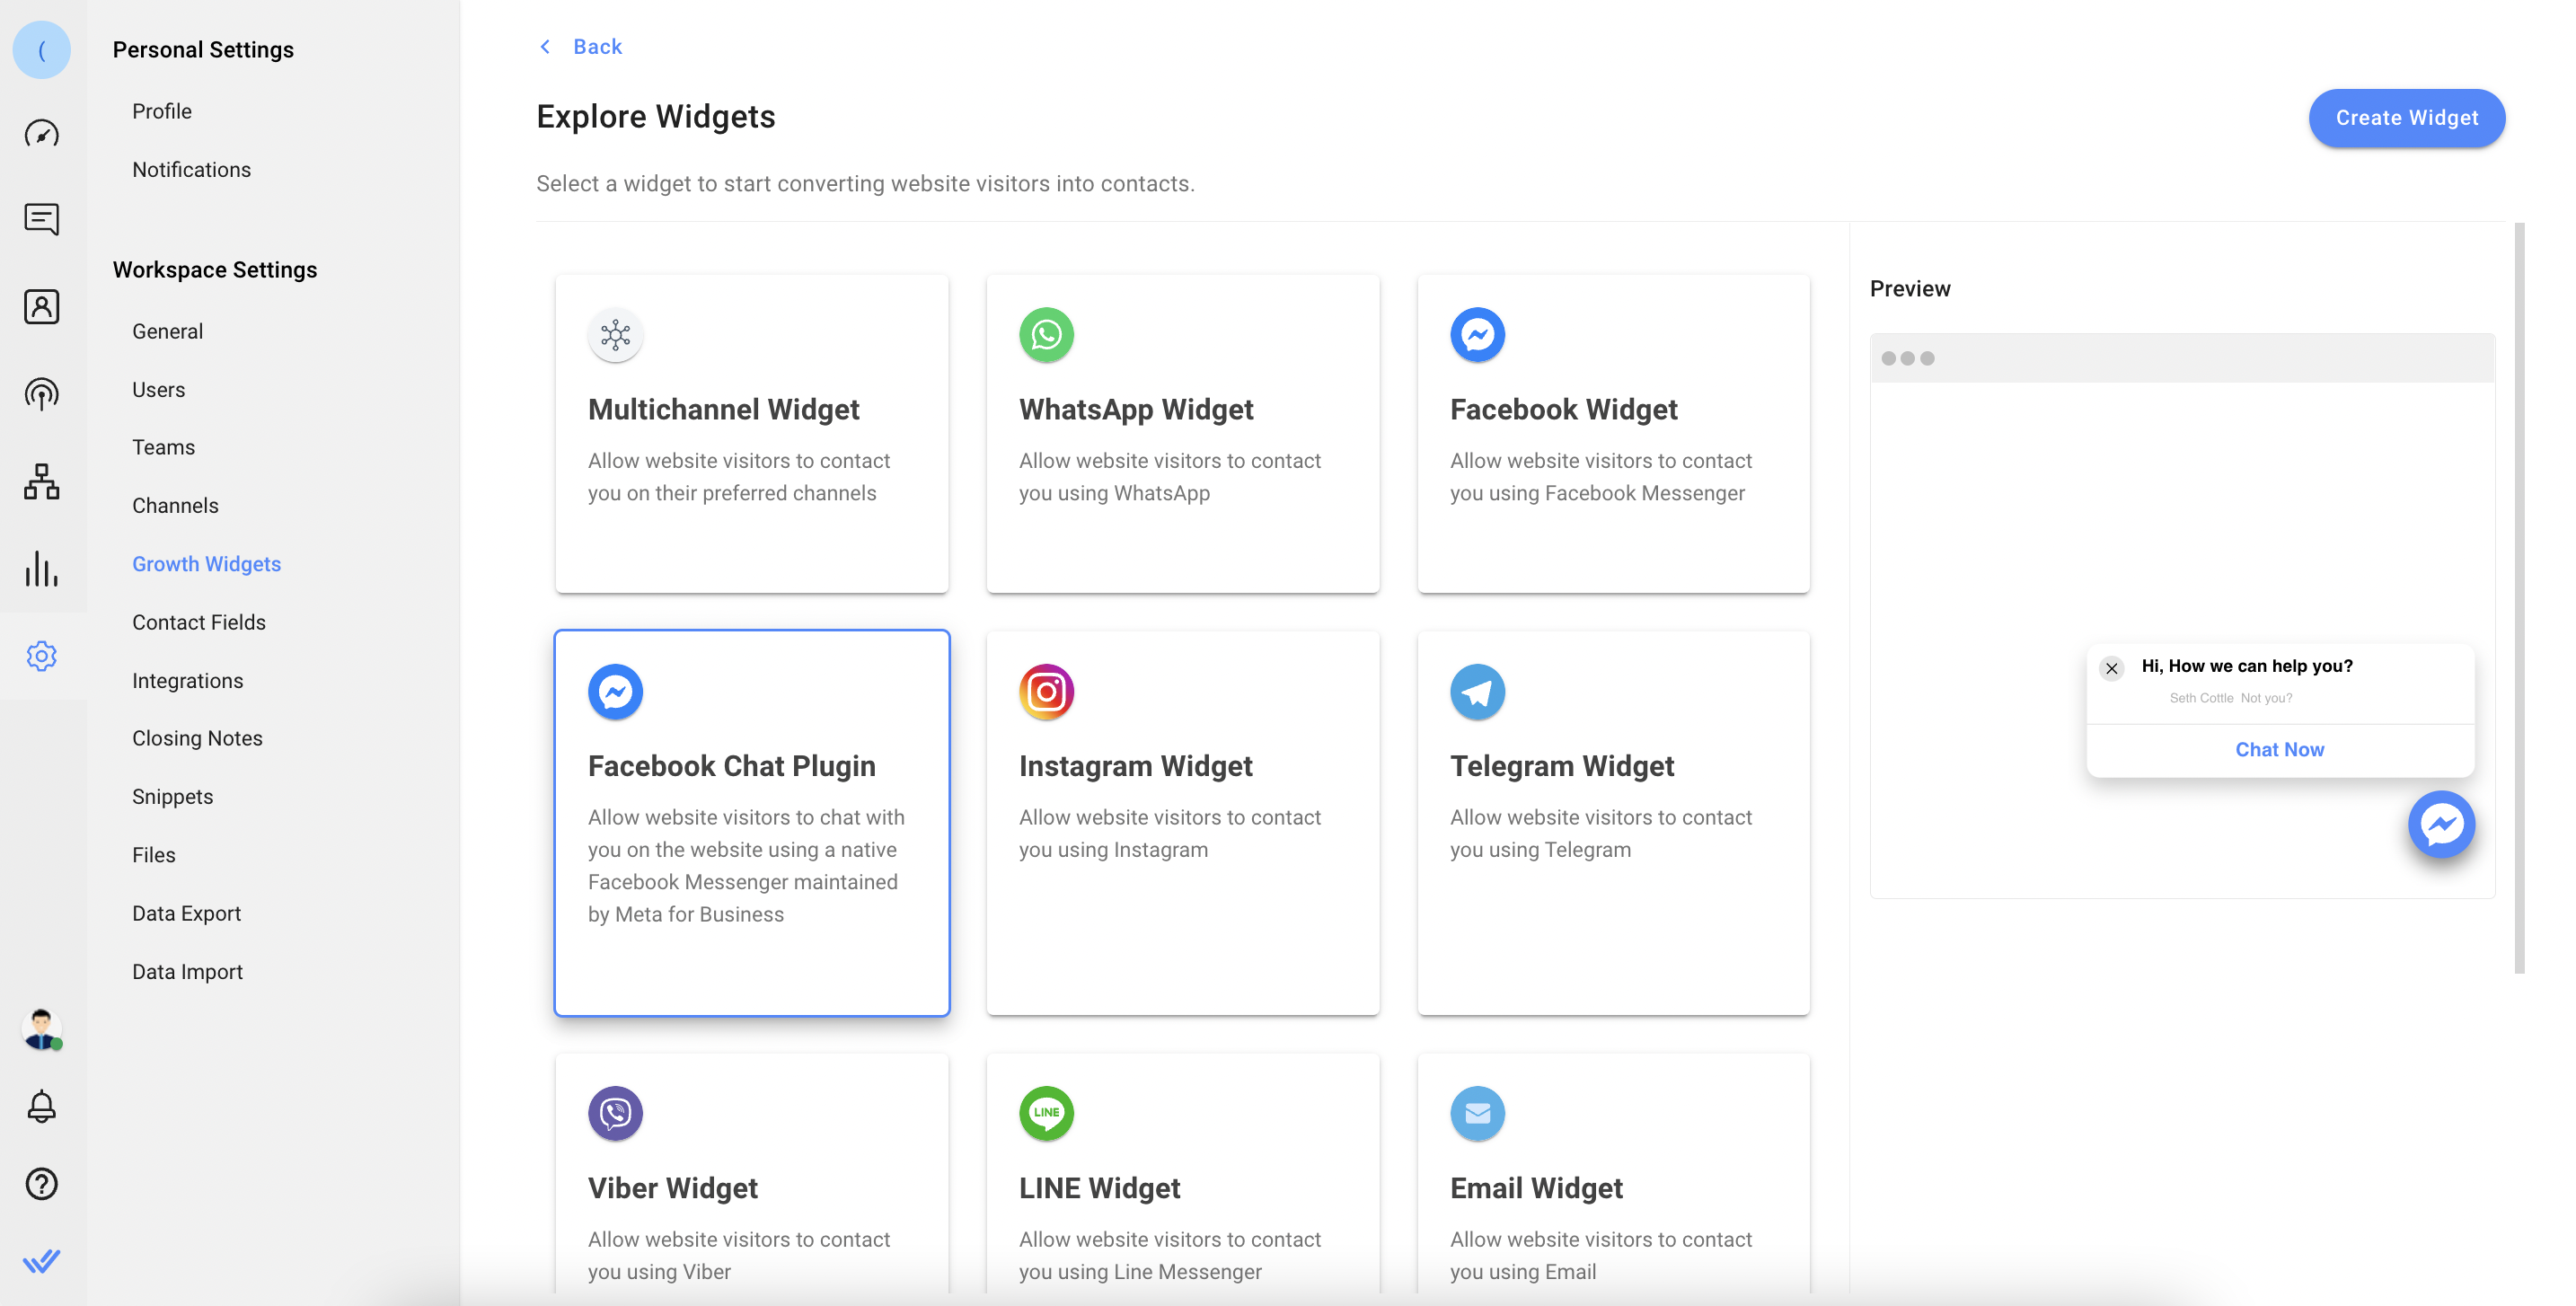Image resolution: width=2576 pixels, height=1306 pixels.
Task: Toggle notifications settings option
Action: (191, 168)
